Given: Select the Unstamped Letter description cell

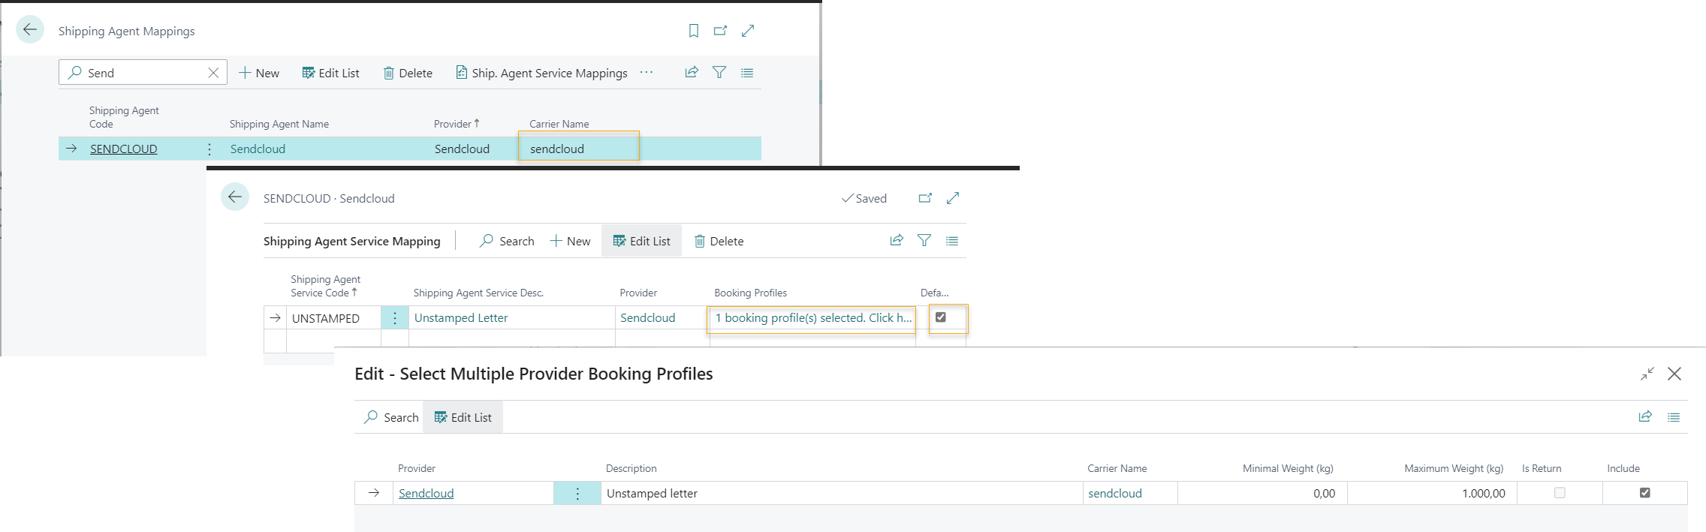Looking at the screenshot, I should tap(512, 318).
